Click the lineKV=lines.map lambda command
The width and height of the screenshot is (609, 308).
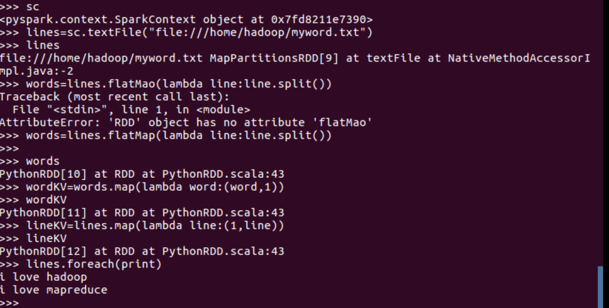pos(155,226)
